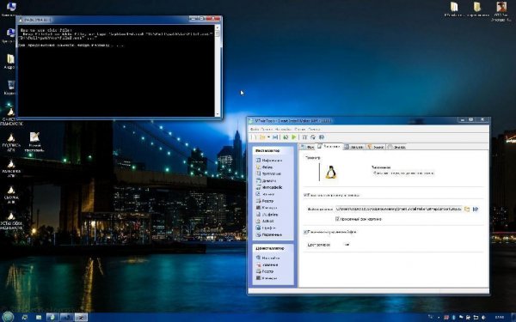The image size is (516, 322).
Task: Select Файлы in the installer sidebar
Action: (x=265, y=167)
